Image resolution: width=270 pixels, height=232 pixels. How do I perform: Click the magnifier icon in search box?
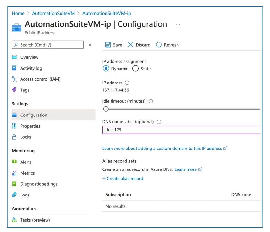click(x=16, y=45)
